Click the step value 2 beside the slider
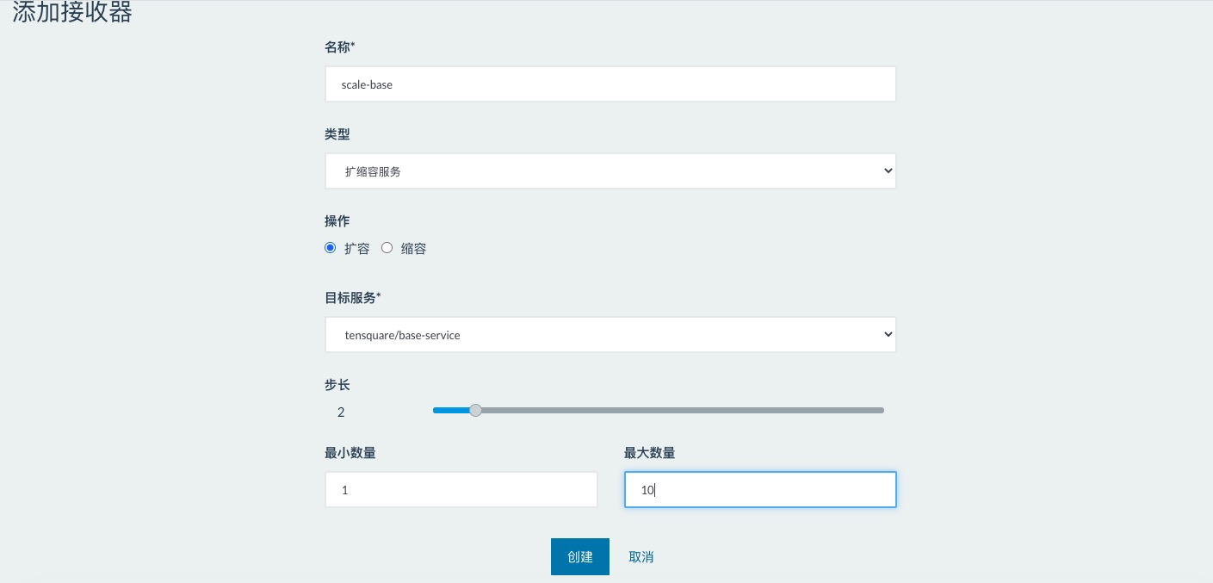The height and width of the screenshot is (583, 1213). click(341, 412)
